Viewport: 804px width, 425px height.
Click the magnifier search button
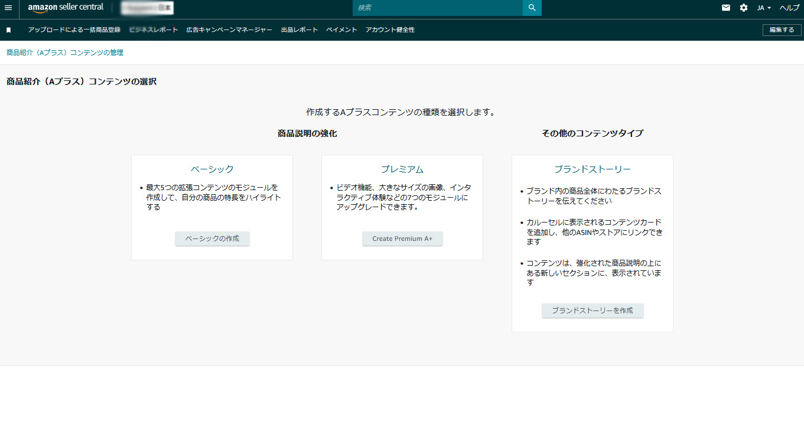point(532,8)
